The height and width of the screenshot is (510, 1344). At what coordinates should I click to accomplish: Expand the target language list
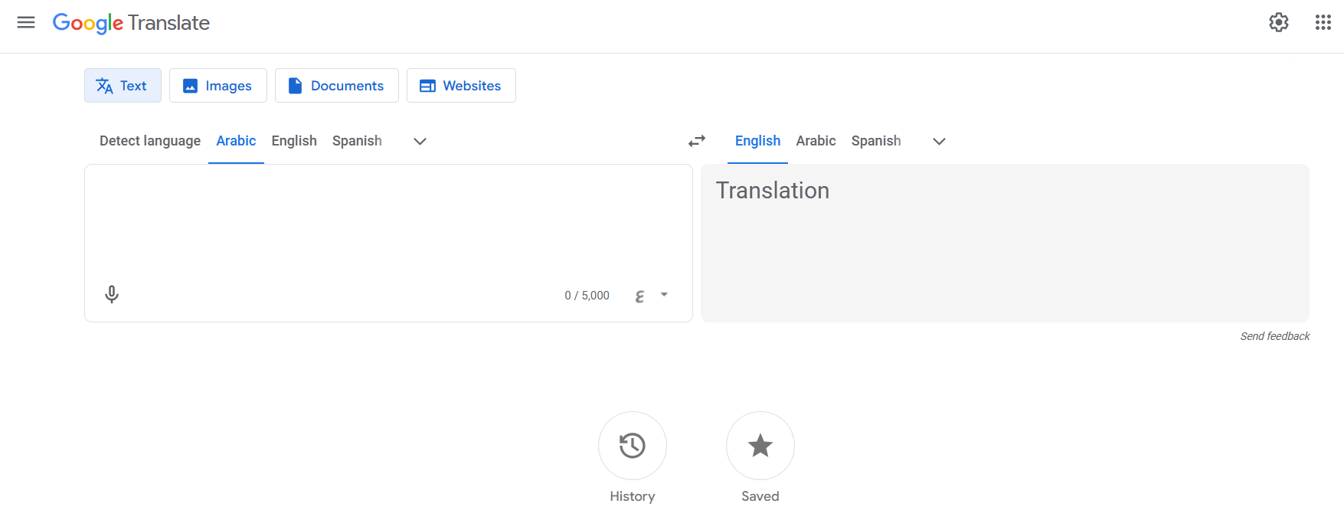pyautogui.click(x=938, y=142)
